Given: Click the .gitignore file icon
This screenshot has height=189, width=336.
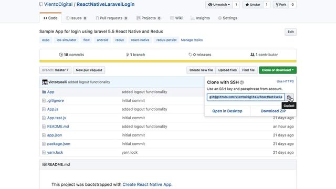Looking at the screenshot, I should coord(44,100).
